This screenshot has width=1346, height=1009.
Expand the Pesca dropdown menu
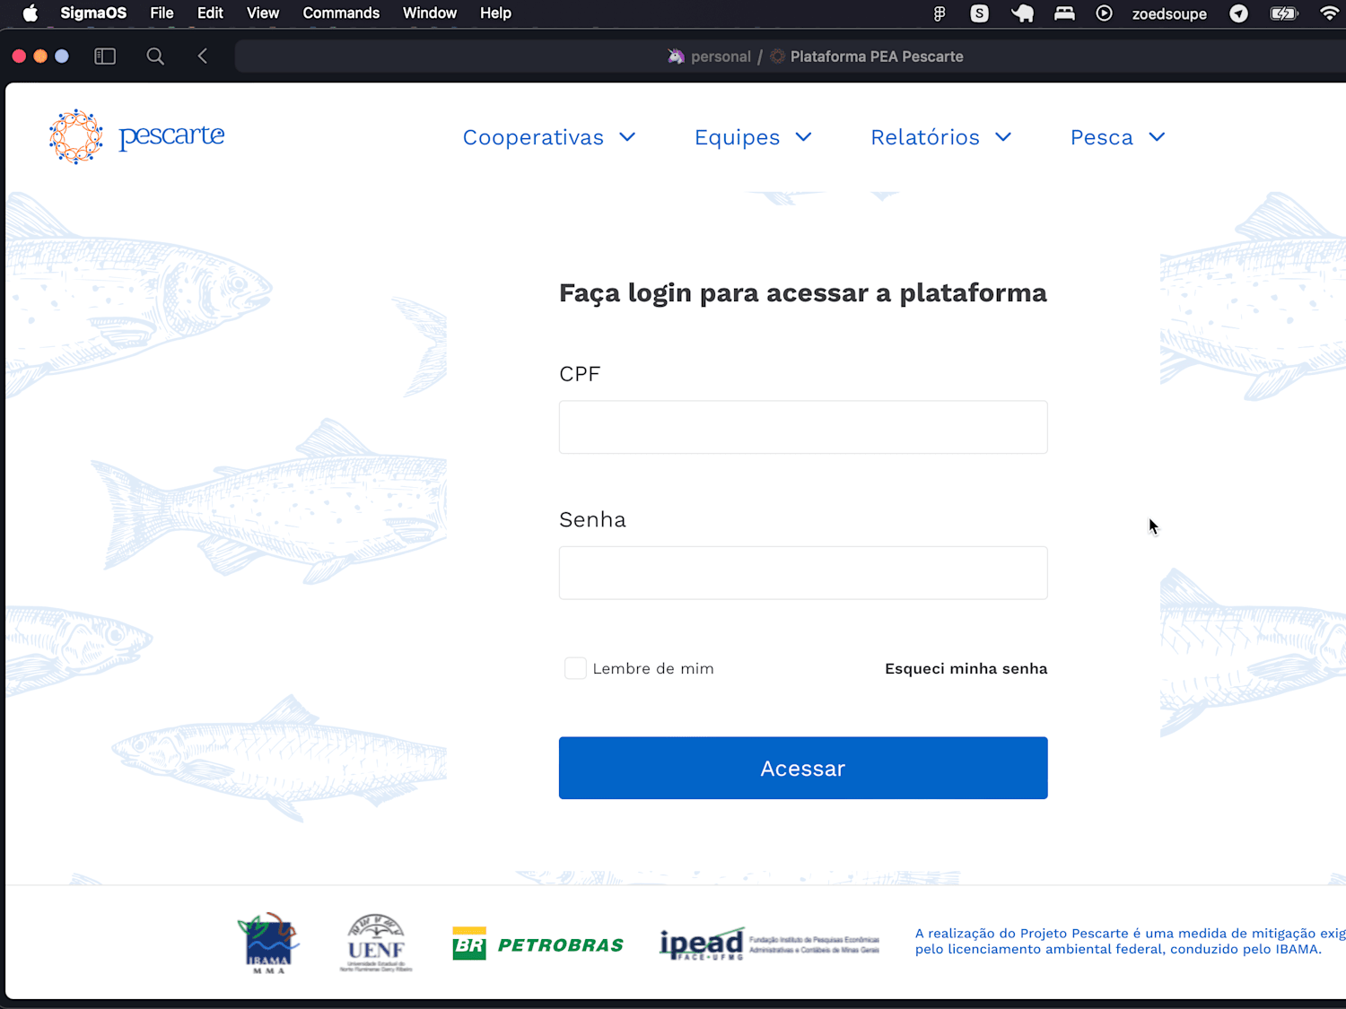1118,137
